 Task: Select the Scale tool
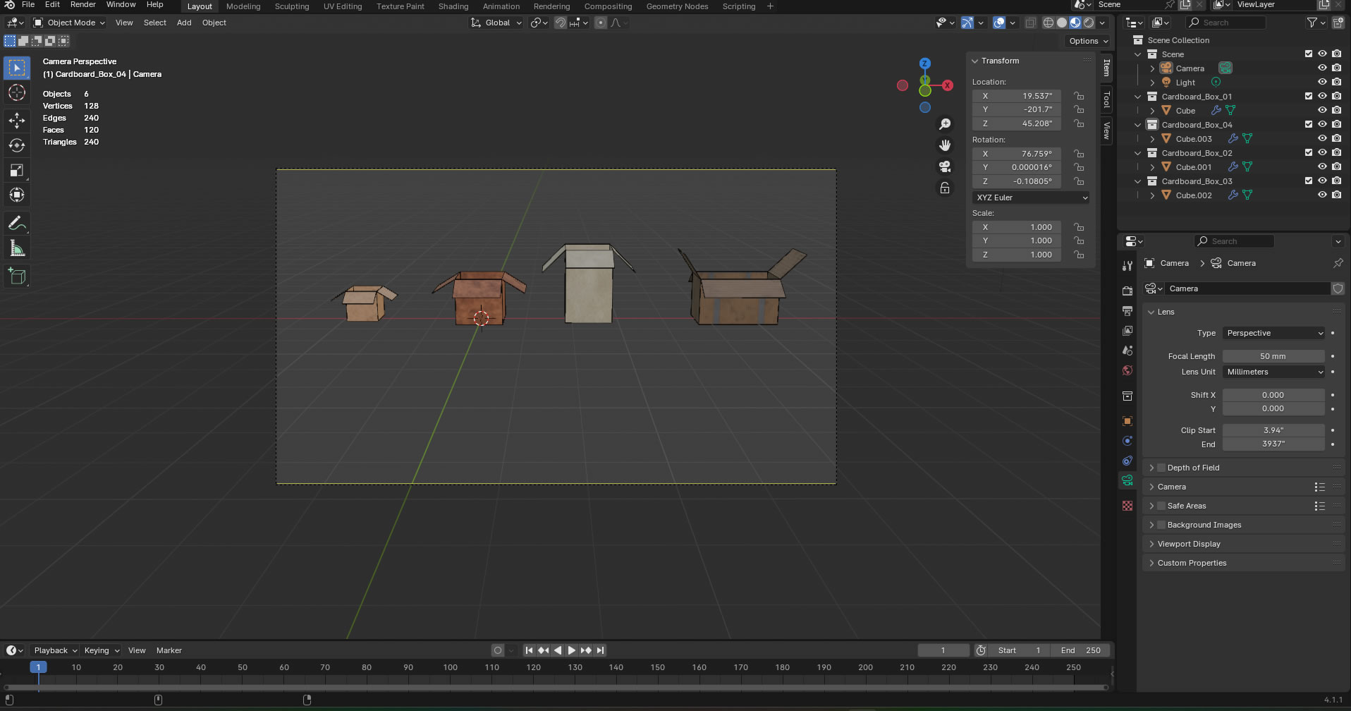(17, 170)
